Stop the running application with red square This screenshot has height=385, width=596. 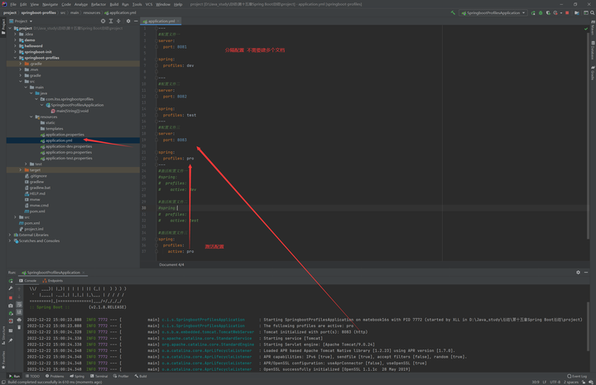567,12
